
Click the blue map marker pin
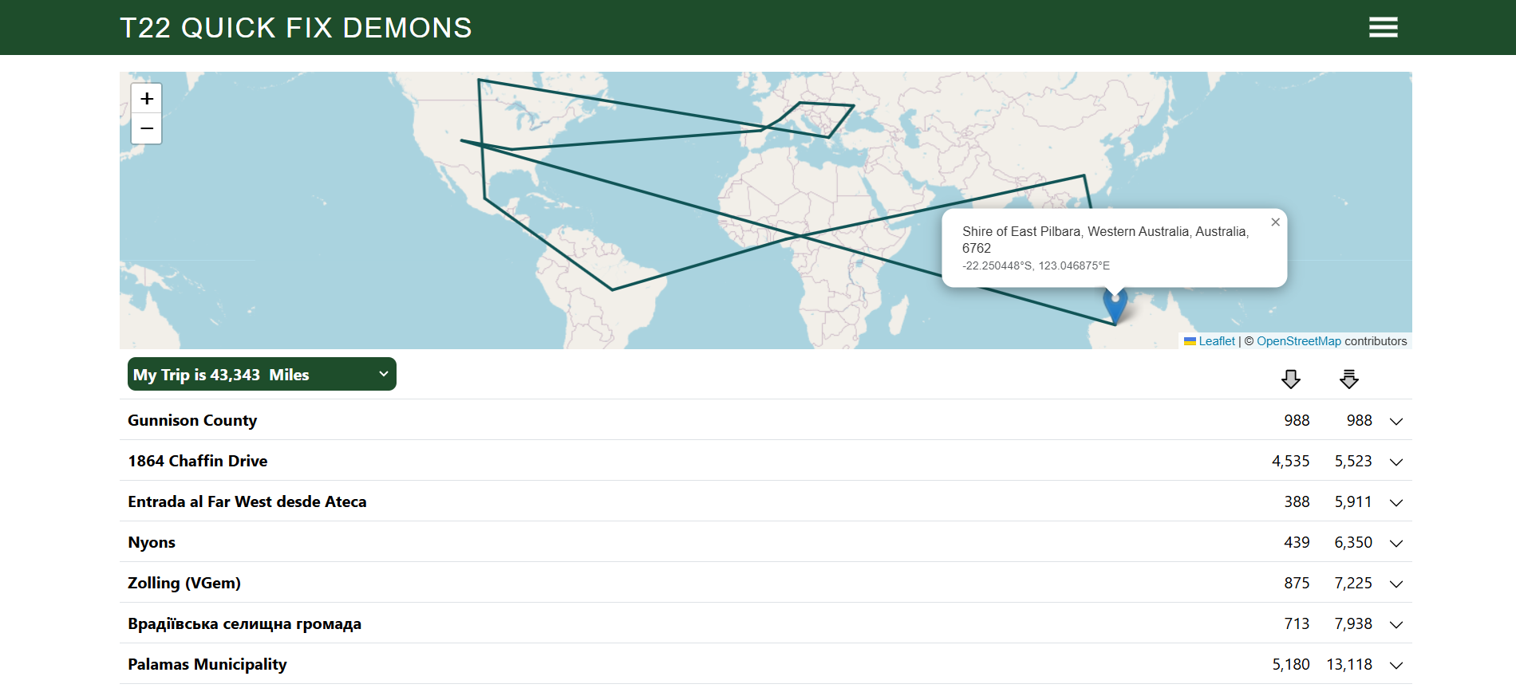tap(1115, 305)
